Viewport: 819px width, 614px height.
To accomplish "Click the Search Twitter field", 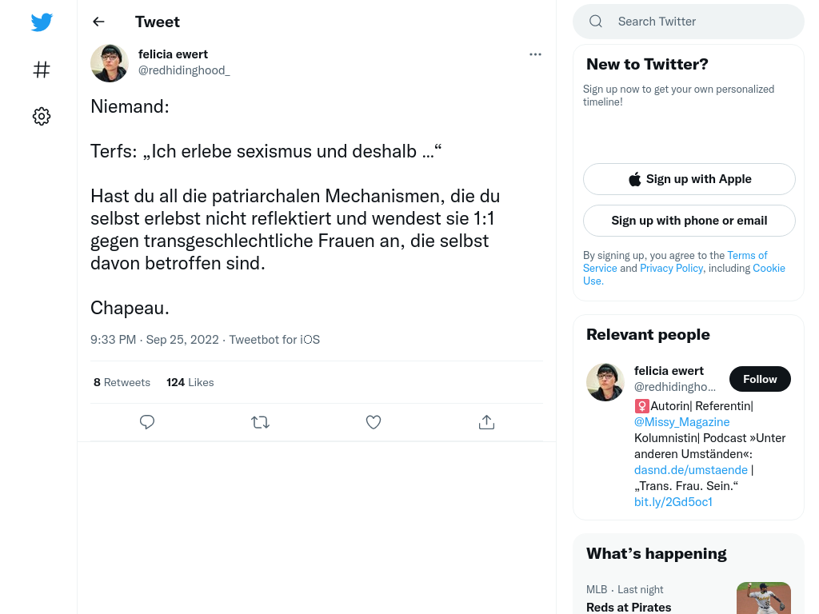I will [689, 22].
